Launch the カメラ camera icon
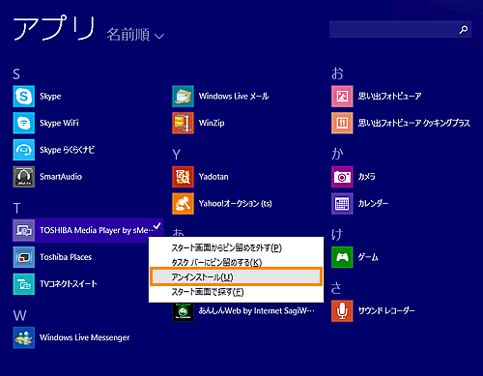The image size is (483, 376). click(342, 177)
